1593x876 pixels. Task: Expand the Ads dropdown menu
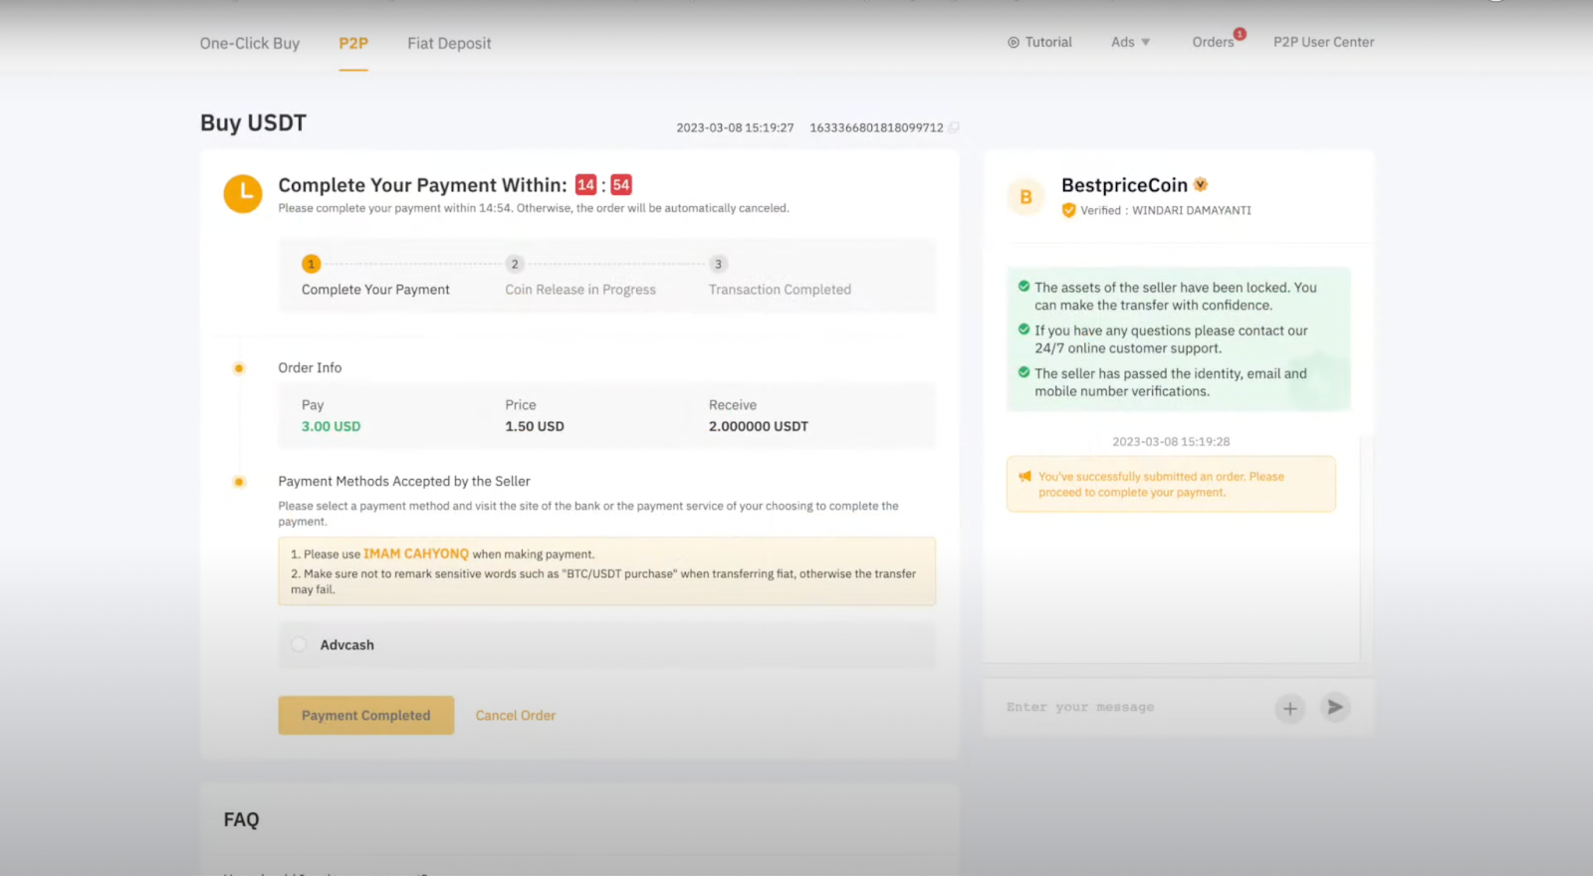1131,42
